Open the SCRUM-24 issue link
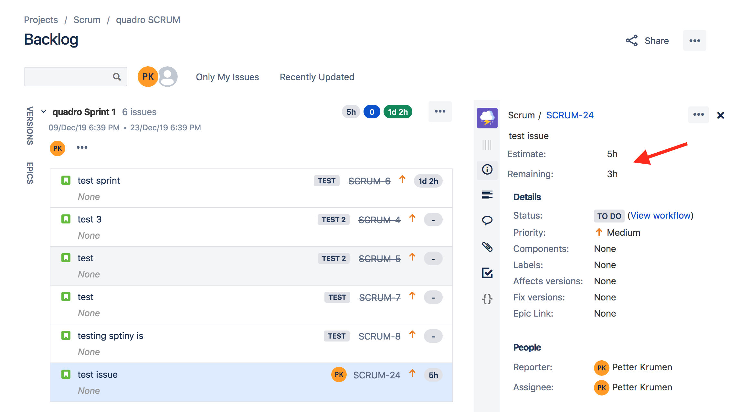 570,115
